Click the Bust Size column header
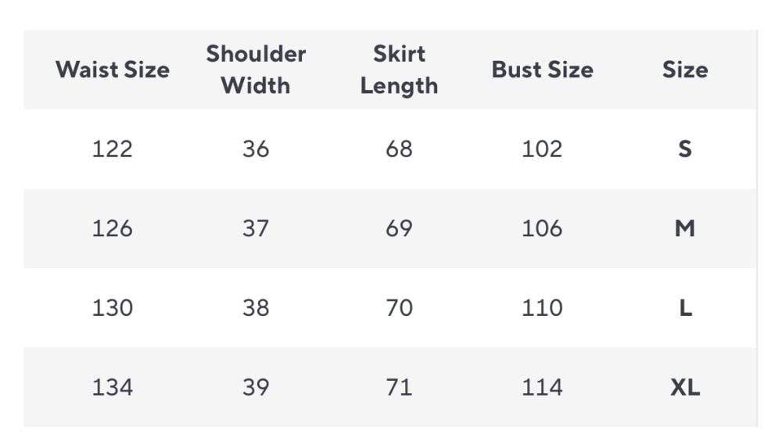Screen dimensions: 782x441 [x=542, y=70]
